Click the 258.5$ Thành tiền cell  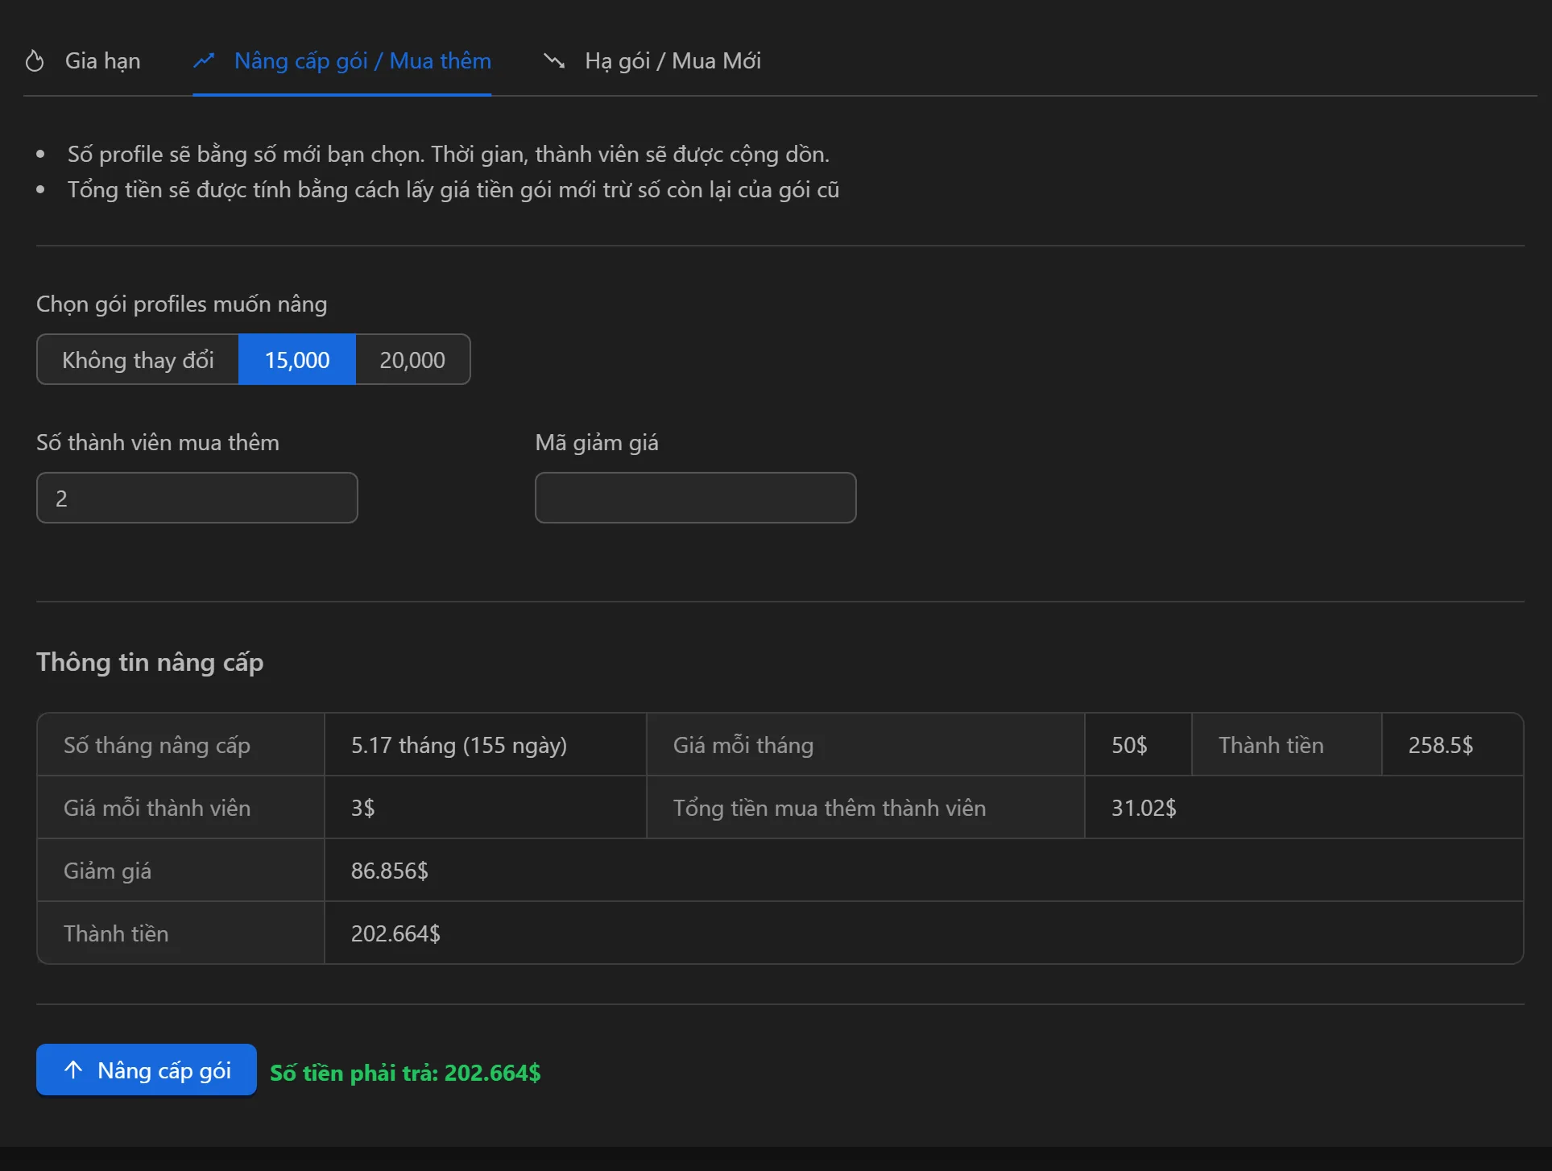coord(1440,745)
